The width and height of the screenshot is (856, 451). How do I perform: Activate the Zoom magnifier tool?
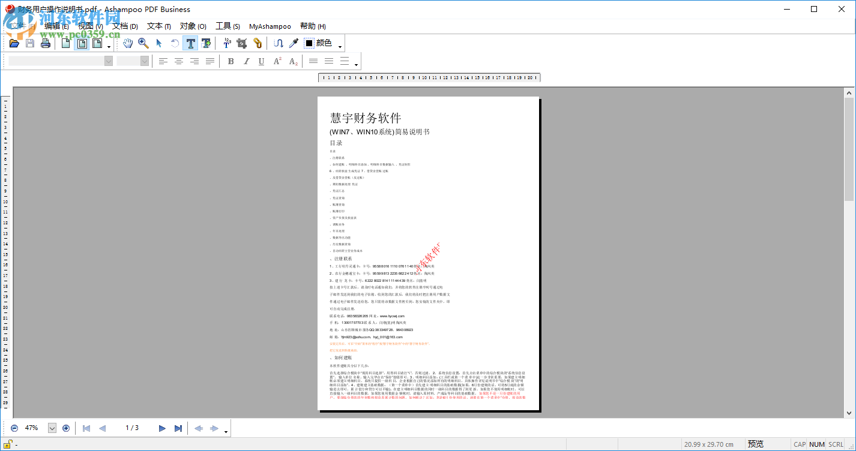(143, 43)
